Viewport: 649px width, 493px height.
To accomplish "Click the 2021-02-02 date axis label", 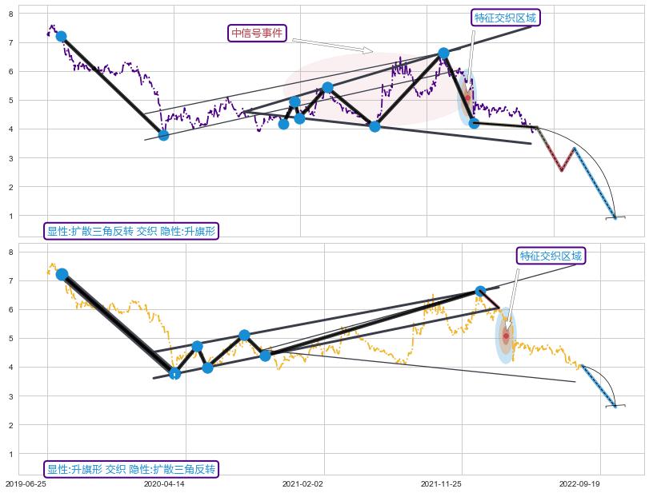I will click(302, 483).
